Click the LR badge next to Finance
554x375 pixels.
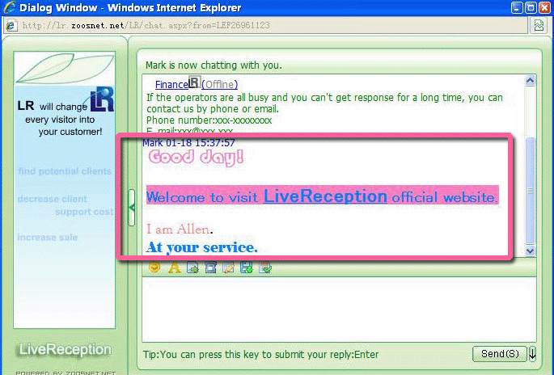pos(194,82)
